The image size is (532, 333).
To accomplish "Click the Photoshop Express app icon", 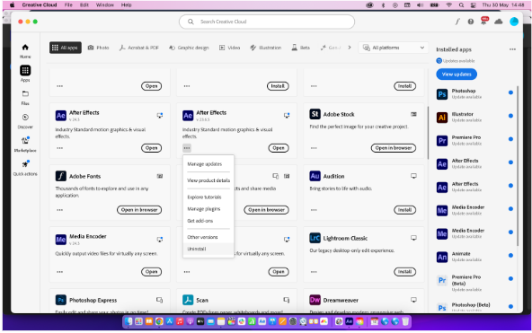I will click(x=61, y=300).
